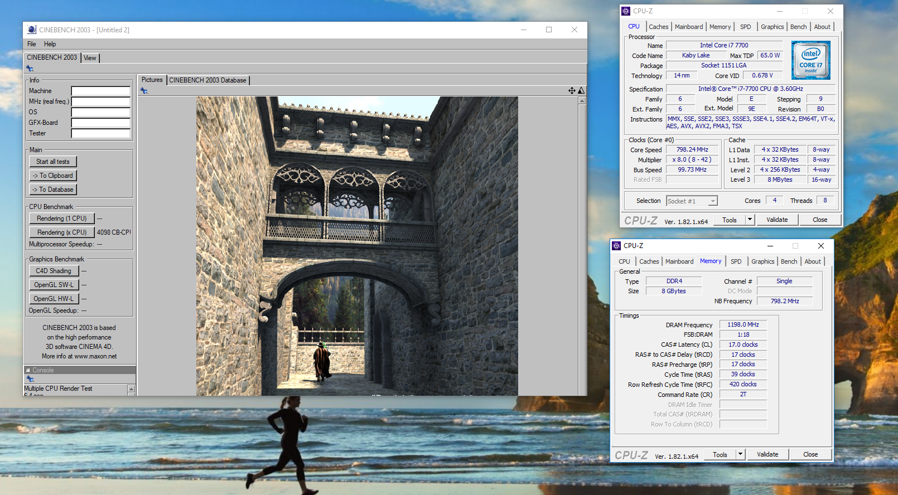This screenshot has height=495, width=898.
Task: Click the upper CPU-Z window title icon
Action: [x=626, y=11]
